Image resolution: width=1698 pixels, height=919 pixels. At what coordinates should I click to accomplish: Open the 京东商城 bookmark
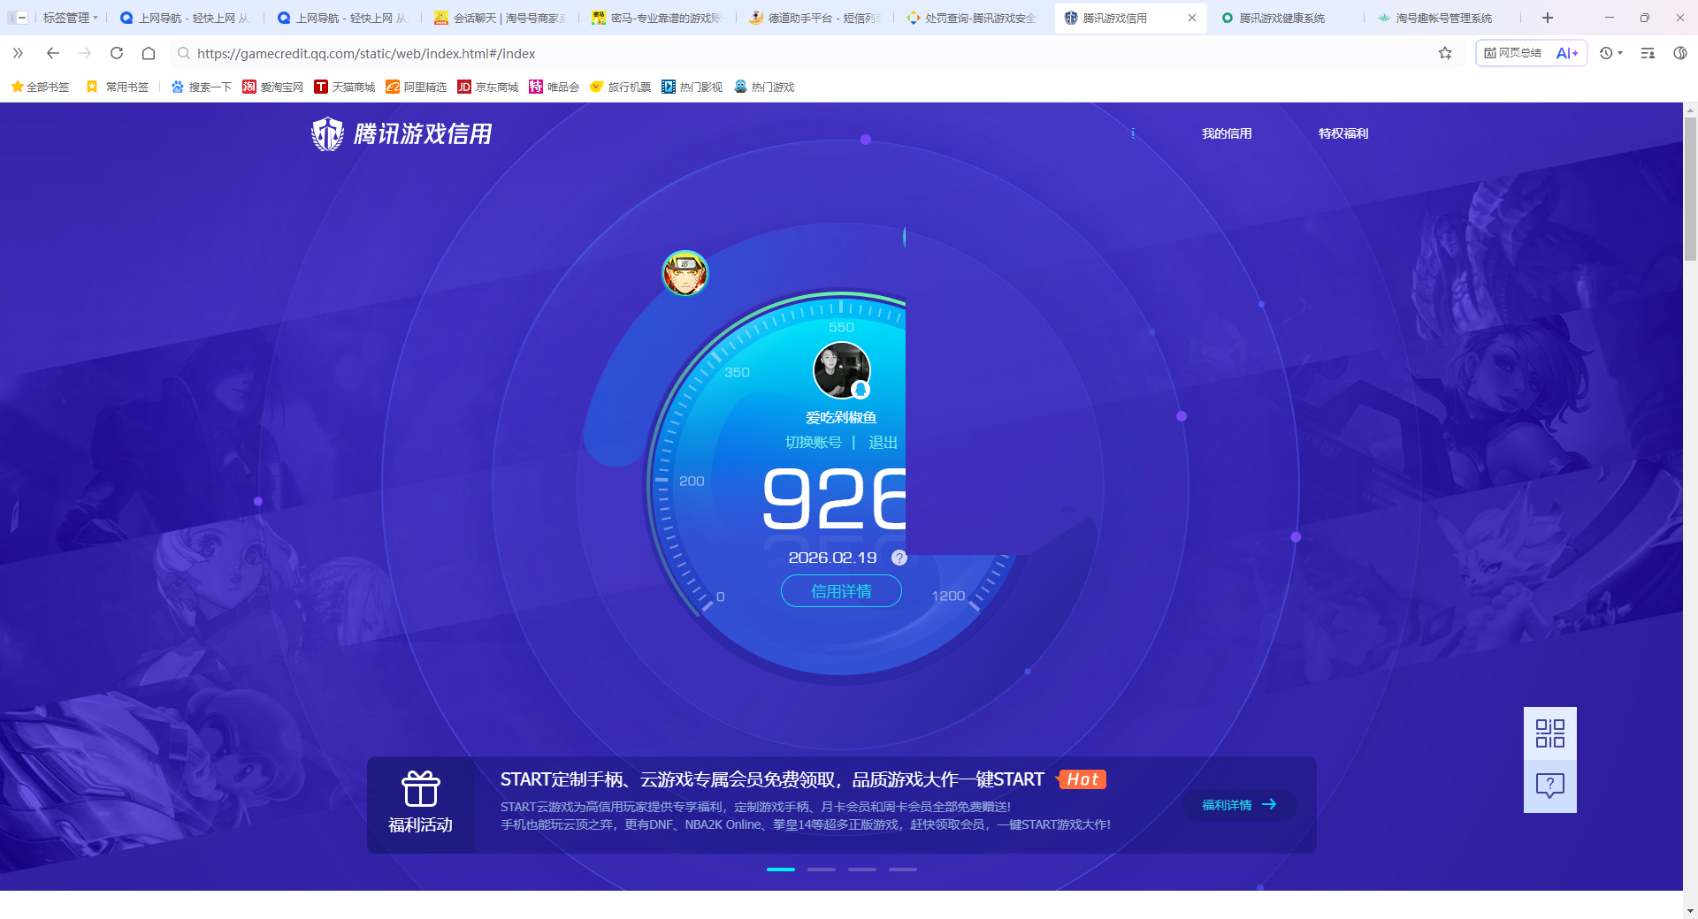coord(487,87)
